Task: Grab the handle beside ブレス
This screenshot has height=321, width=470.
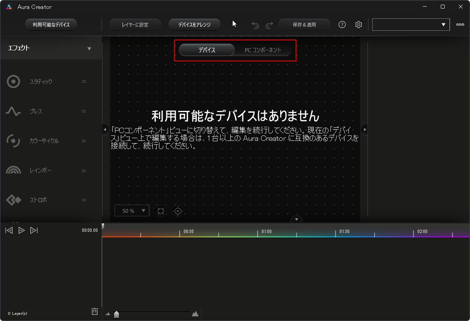Action: [84, 111]
